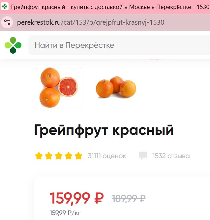The image size is (210, 220).
Task: Click the crossed-out 189,99 ₽ old price
Action: tap(129, 198)
